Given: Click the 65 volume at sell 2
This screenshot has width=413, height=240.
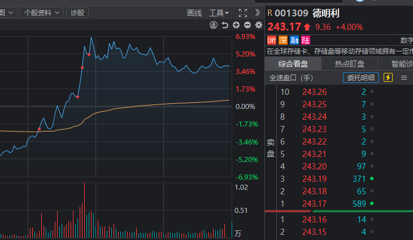Looking at the screenshot, I should point(362,191).
